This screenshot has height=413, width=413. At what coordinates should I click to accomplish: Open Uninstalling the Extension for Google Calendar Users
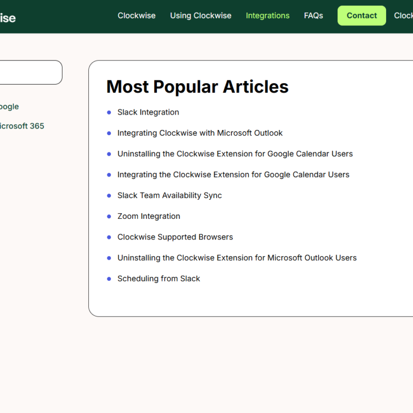pos(235,154)
